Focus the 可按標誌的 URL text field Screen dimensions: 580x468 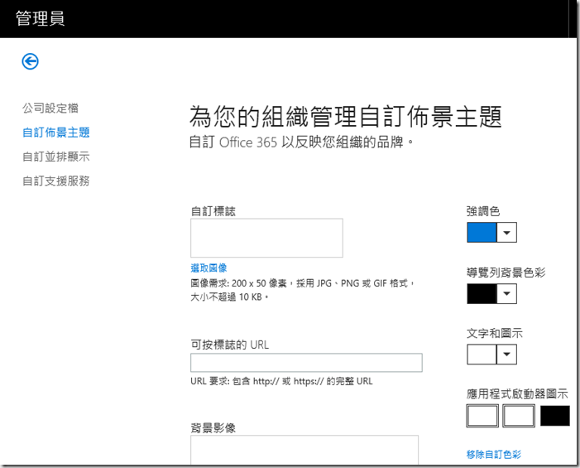coord(306,363)
